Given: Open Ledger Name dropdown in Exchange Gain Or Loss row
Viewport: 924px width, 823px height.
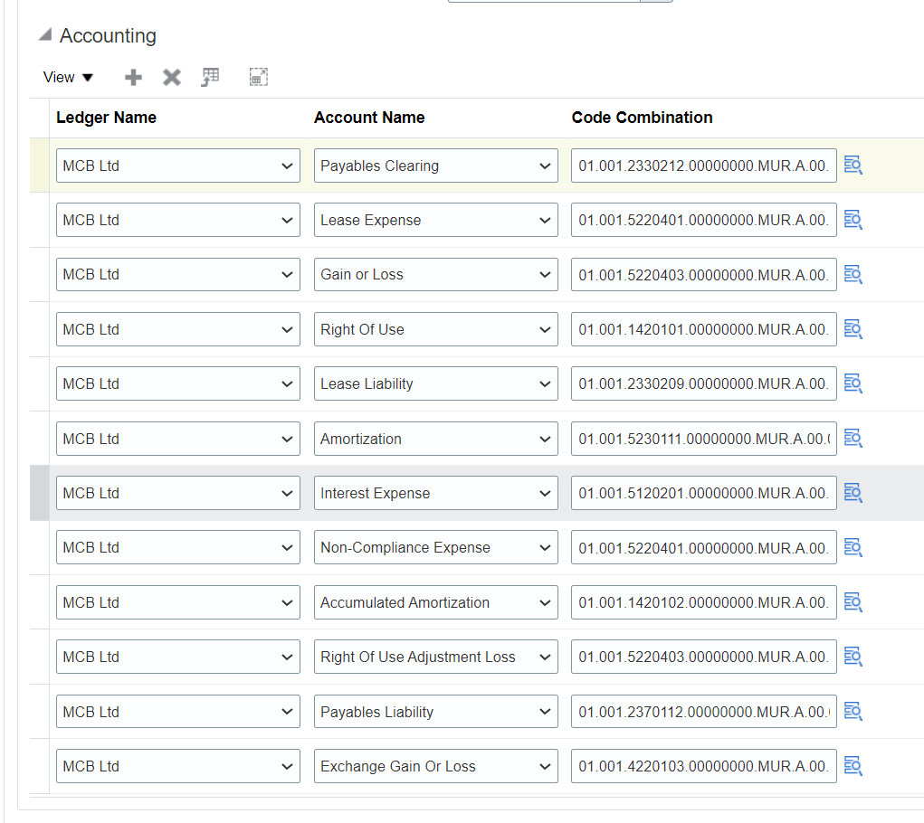Looking at the screenshot, I should 178,766.
